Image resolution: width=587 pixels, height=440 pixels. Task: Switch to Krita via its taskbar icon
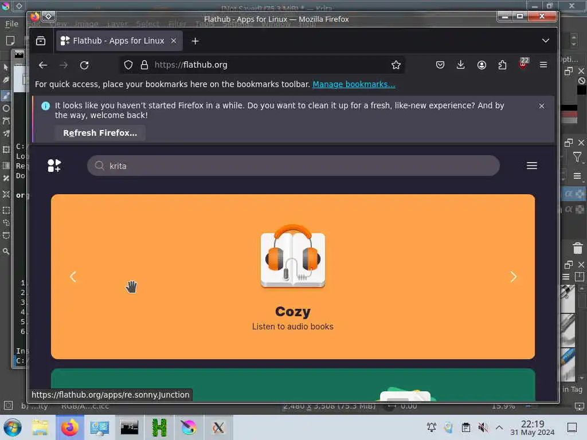(x=189, y=427)
